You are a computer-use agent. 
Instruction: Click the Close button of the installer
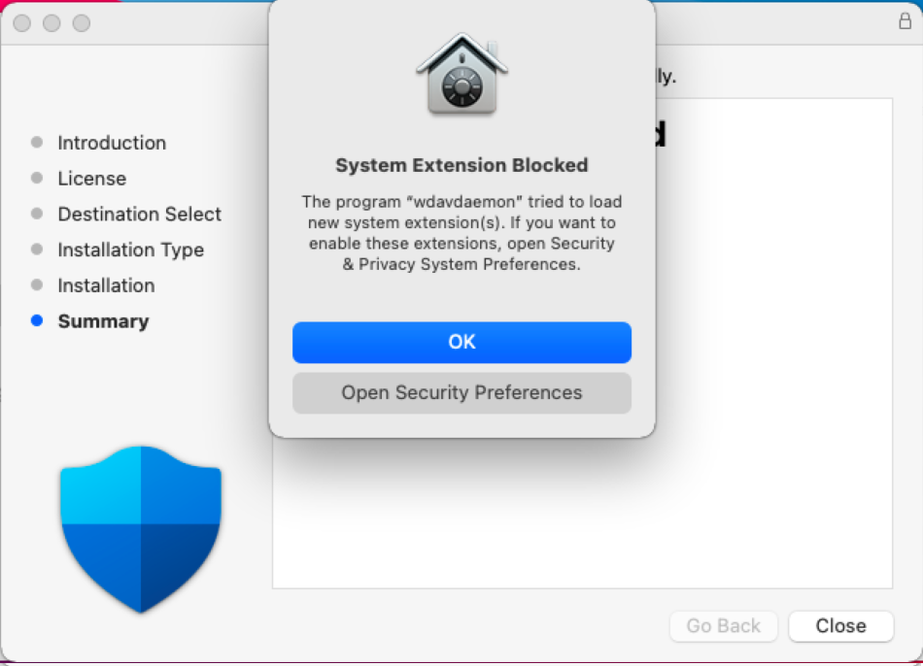pyautogui.click(x=840, y=626)
